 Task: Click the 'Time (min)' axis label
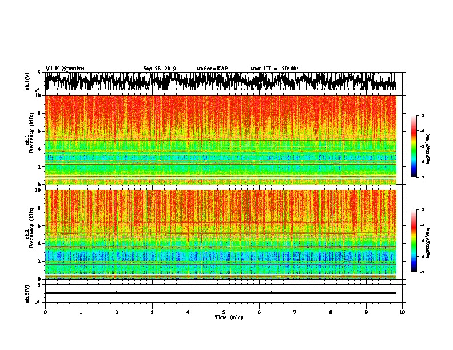click(229, 317)
